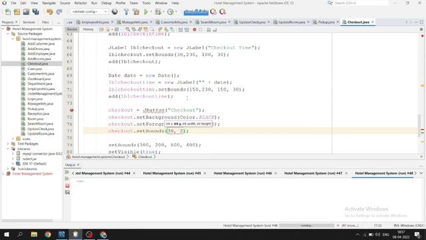Click the Undo toolbar icon

(x=49, y=12)
